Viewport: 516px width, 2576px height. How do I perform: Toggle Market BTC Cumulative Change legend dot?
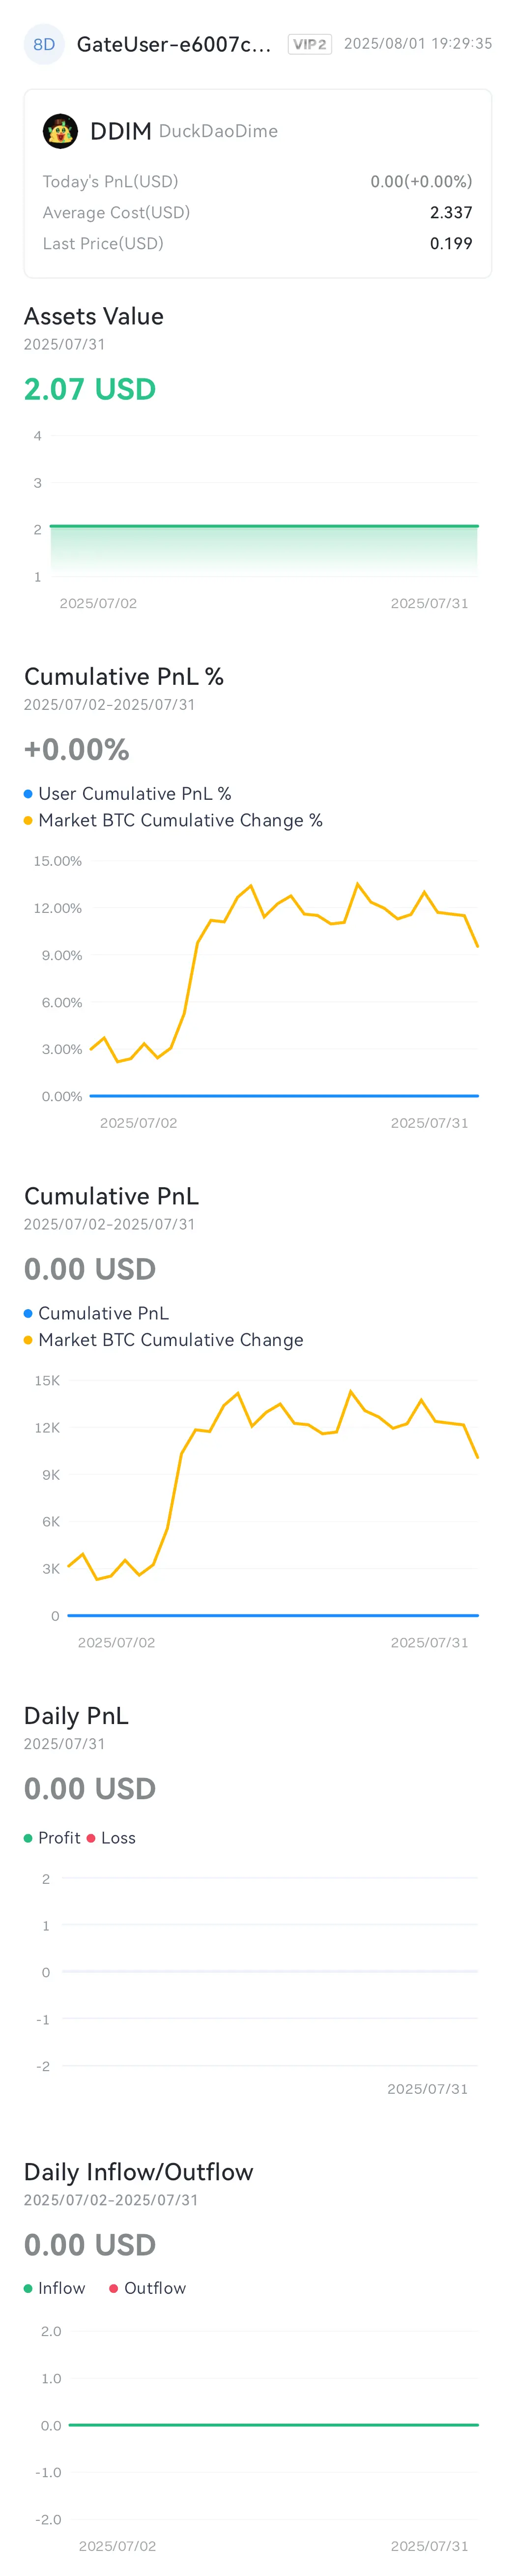click(x=28, y=1340)
